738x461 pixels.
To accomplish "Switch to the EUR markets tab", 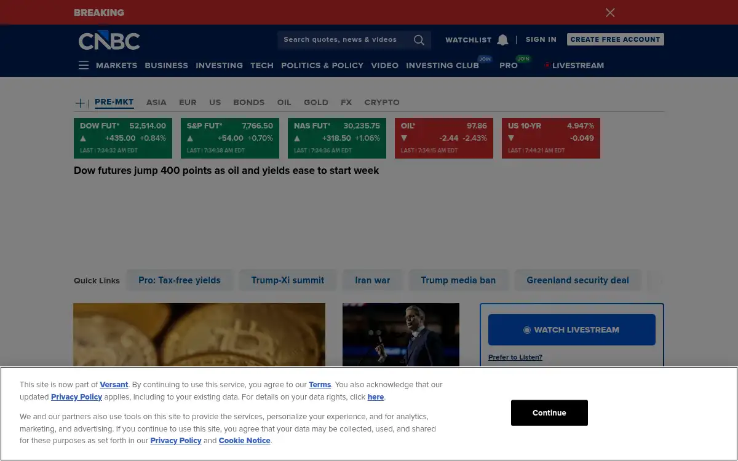I will [188, 103].
